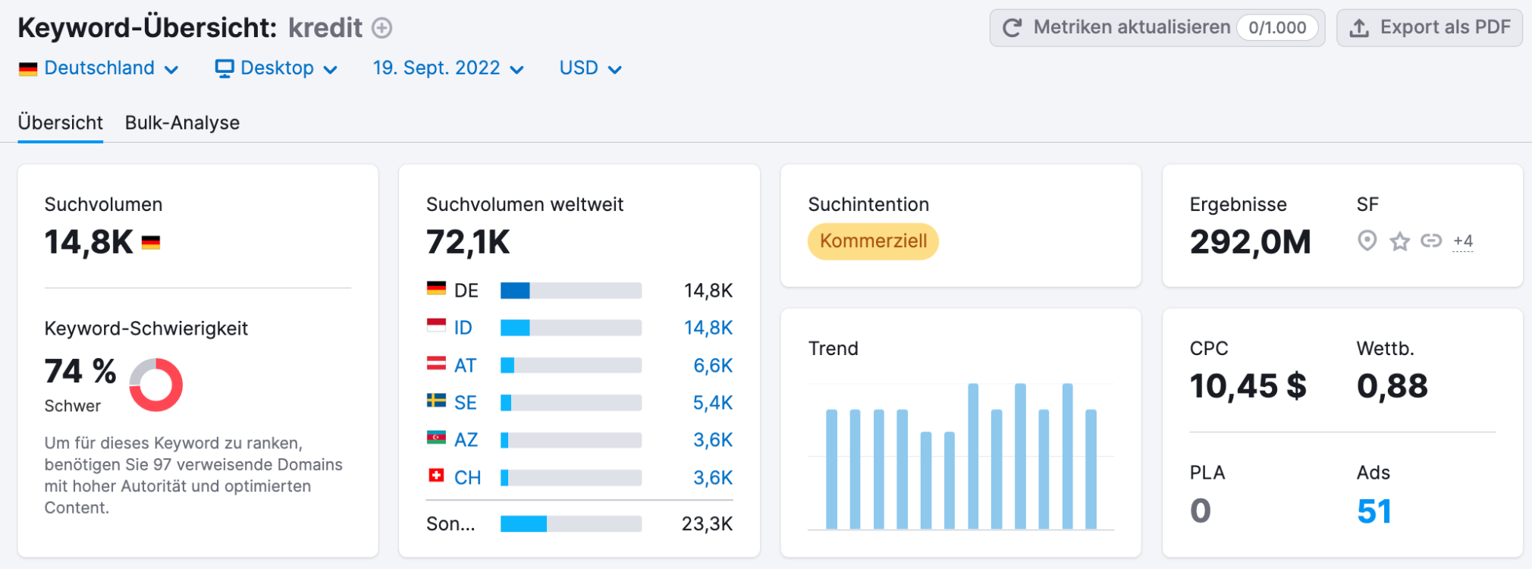
Task: Click the 292,0M Ergebnisse value
Action: [1250, 243]
